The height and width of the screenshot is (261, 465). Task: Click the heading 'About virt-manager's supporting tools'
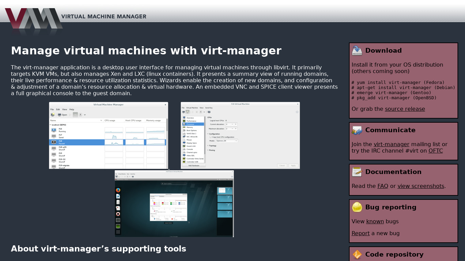(x=98, y=249)
